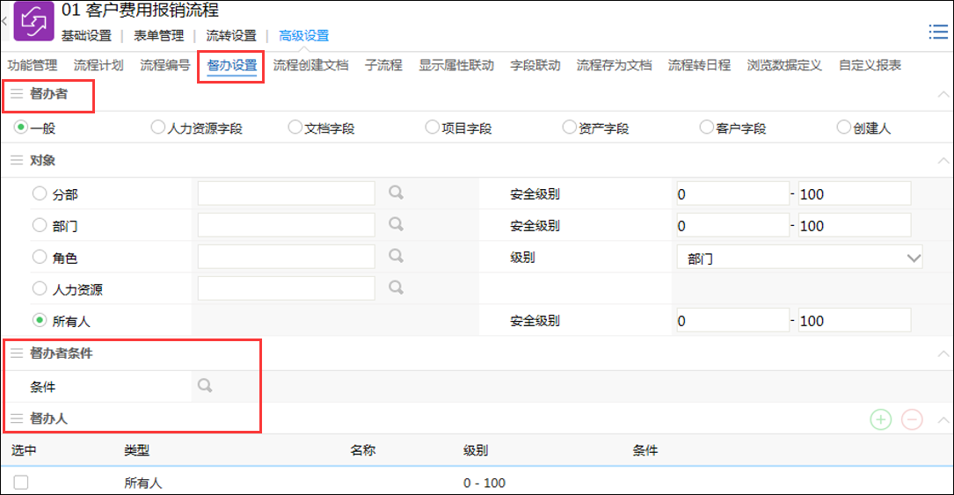Switch to 子流程 sub-tab
This screenshot has width=954, height=495.
(x=383, y=65)
